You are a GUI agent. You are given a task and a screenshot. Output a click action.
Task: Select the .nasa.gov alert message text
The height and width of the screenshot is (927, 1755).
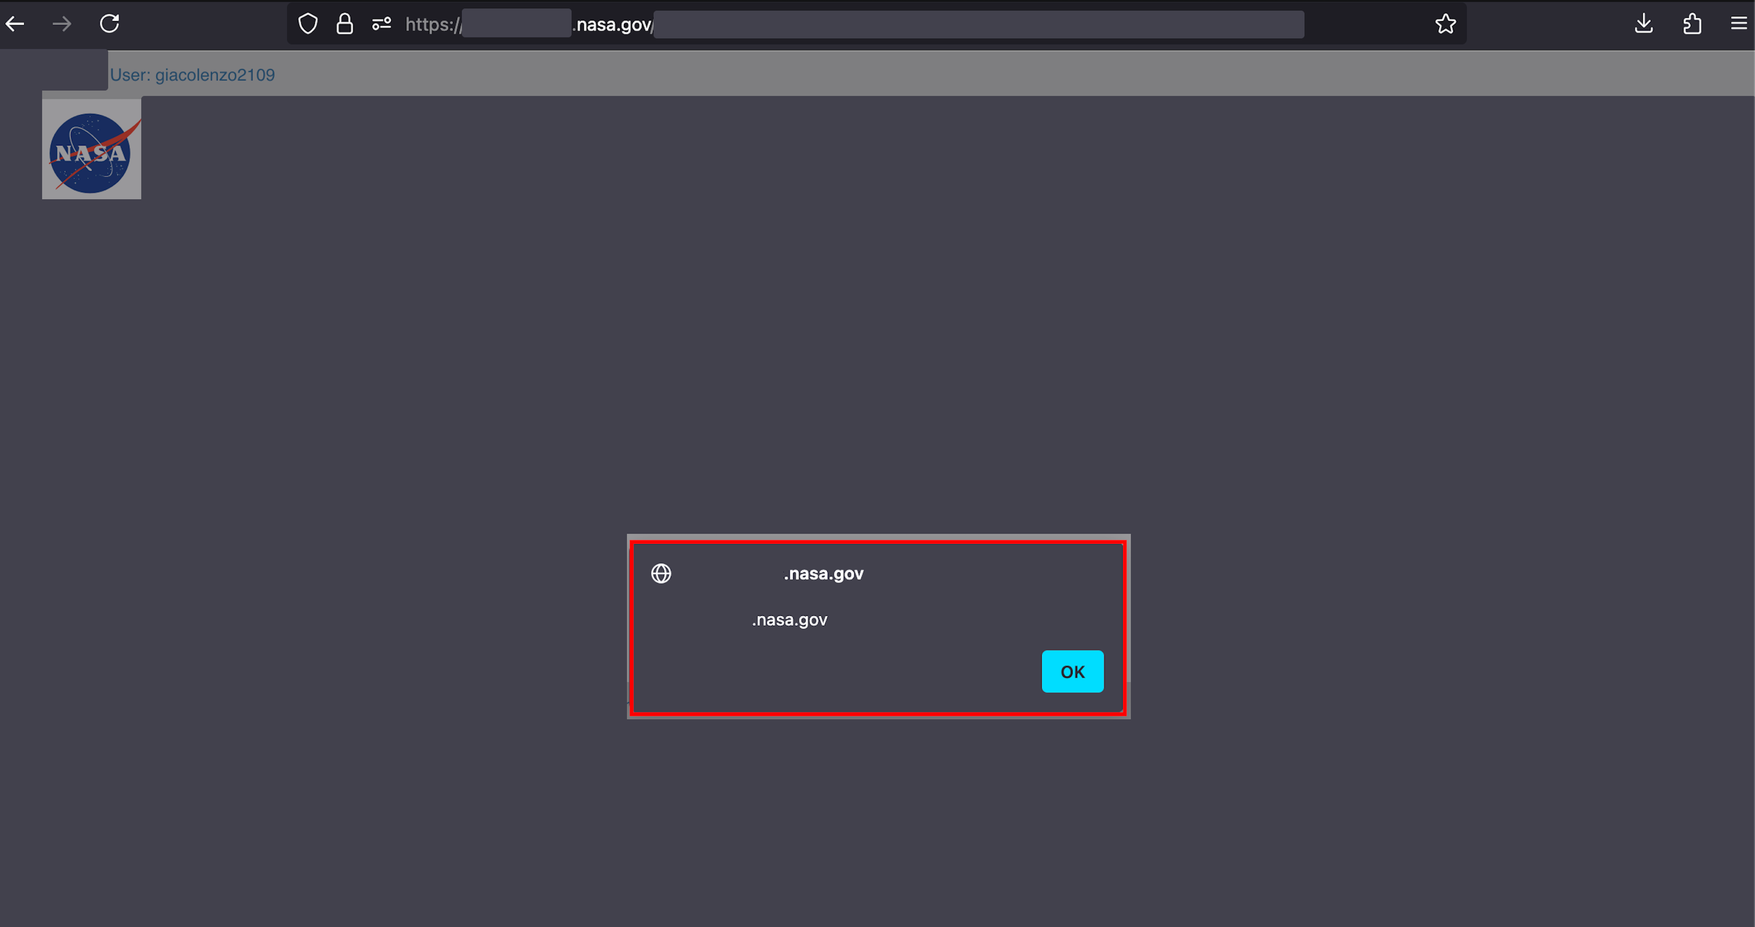pos(790,619)
